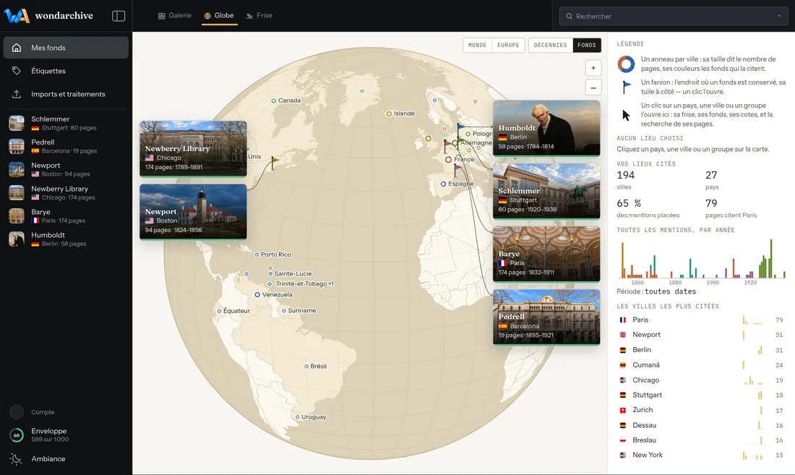Click the Venezuela ring on the globe
The image size is (795, 475).
coord(257,294)
